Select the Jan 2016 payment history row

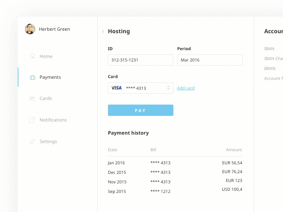[x=175, y=163]
